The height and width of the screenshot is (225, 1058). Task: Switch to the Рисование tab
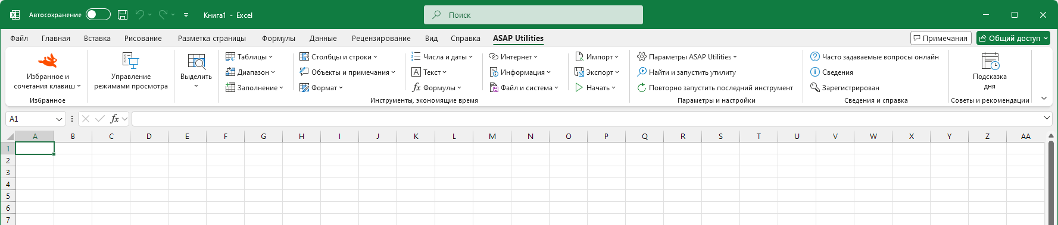click(x=143, y=39)
